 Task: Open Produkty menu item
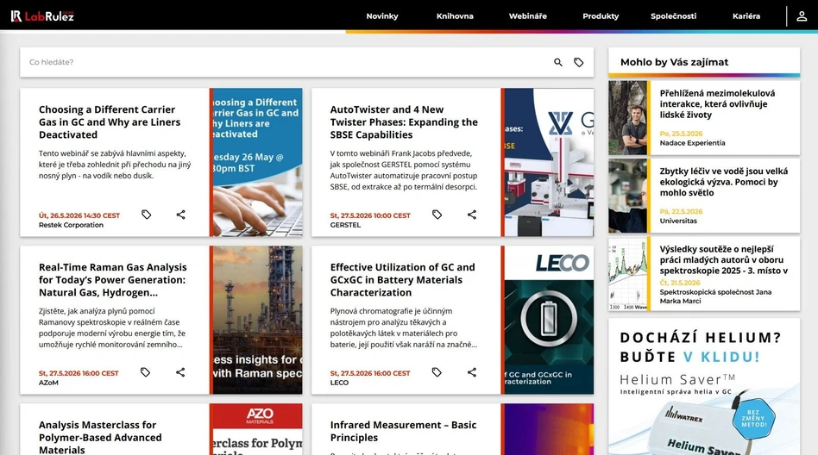[601, 16]
